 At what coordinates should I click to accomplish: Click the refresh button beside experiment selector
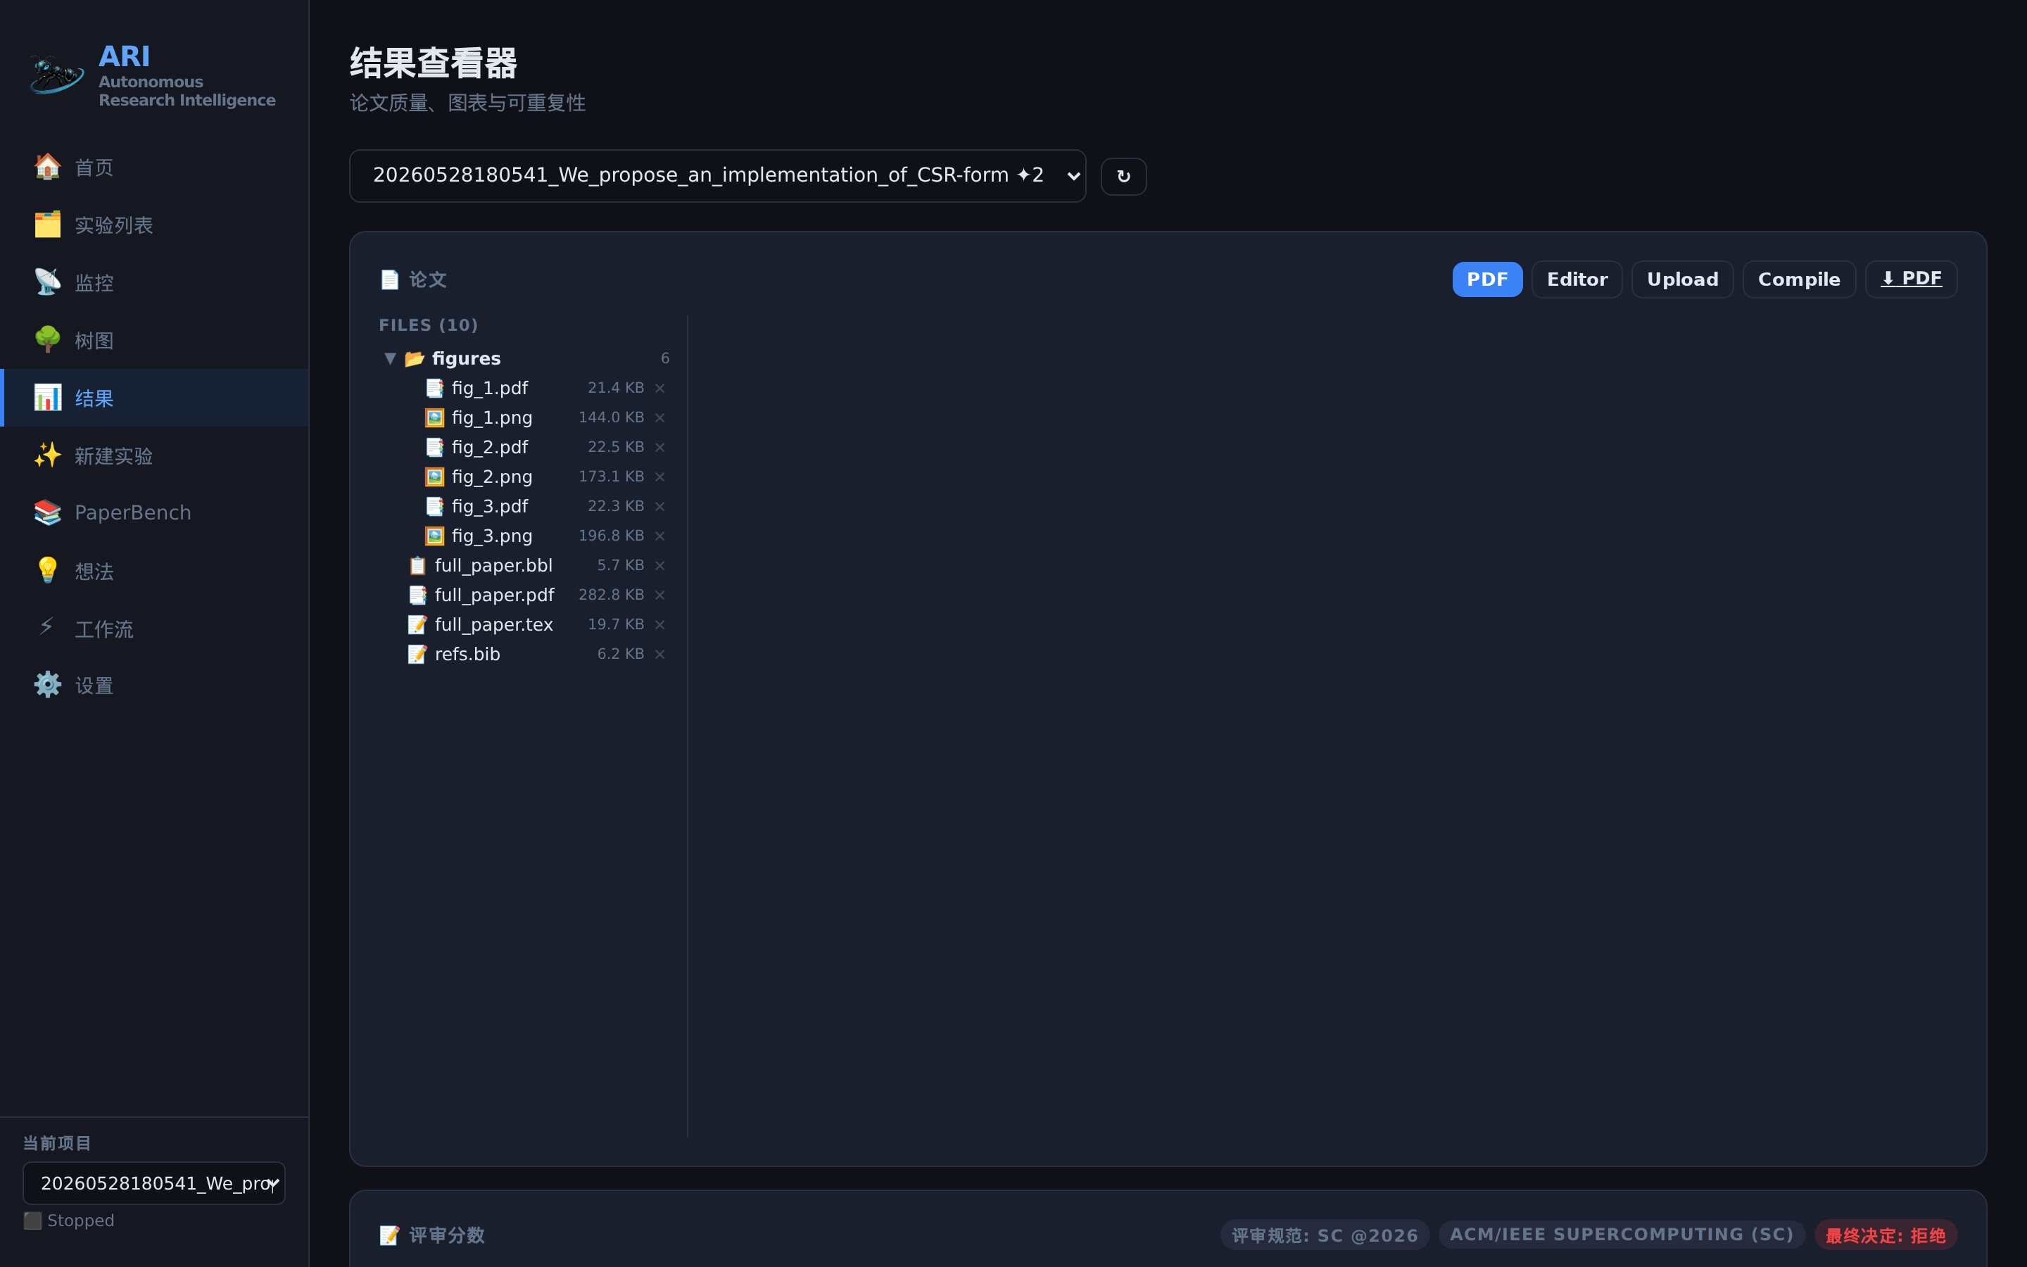pyautogui.click(x=1123, y=176)
